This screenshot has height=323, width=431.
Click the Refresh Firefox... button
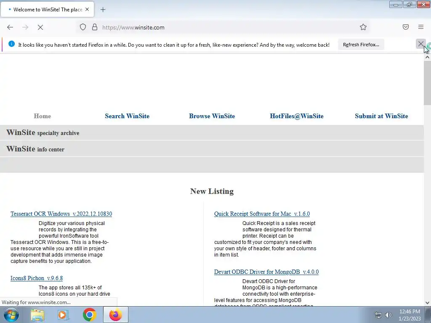point(361,45)
